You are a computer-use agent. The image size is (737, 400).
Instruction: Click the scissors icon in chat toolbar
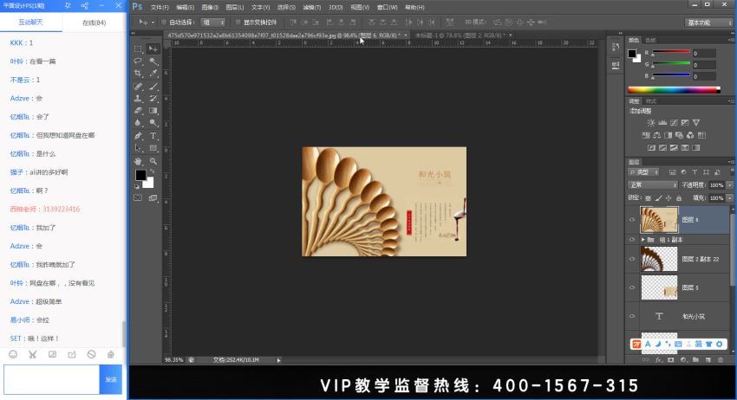(32, 354)
